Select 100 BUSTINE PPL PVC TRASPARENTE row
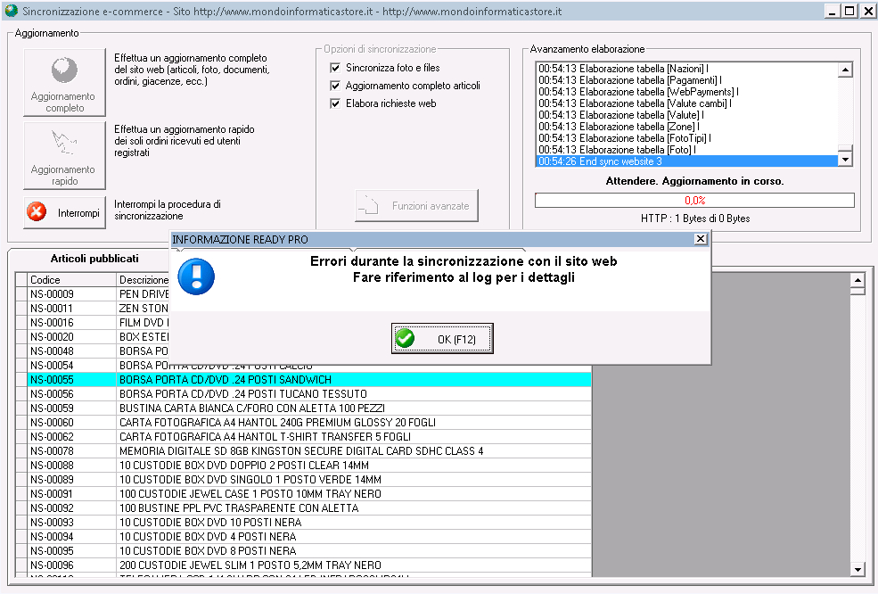This screenshot has height=594, width=878. click(309, 508)
